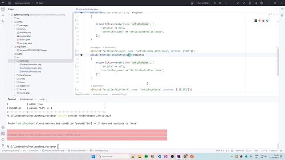This screenshot has height=160, width=285.
Task: Expand the routes folder
Action: 15,29
